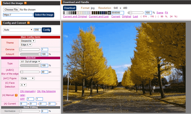Click the ON (manually) link
Image resolution: width=191 pixels, height=114 pixels.
pos(28,91)
